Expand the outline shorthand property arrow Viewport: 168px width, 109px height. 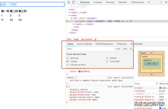80,81
